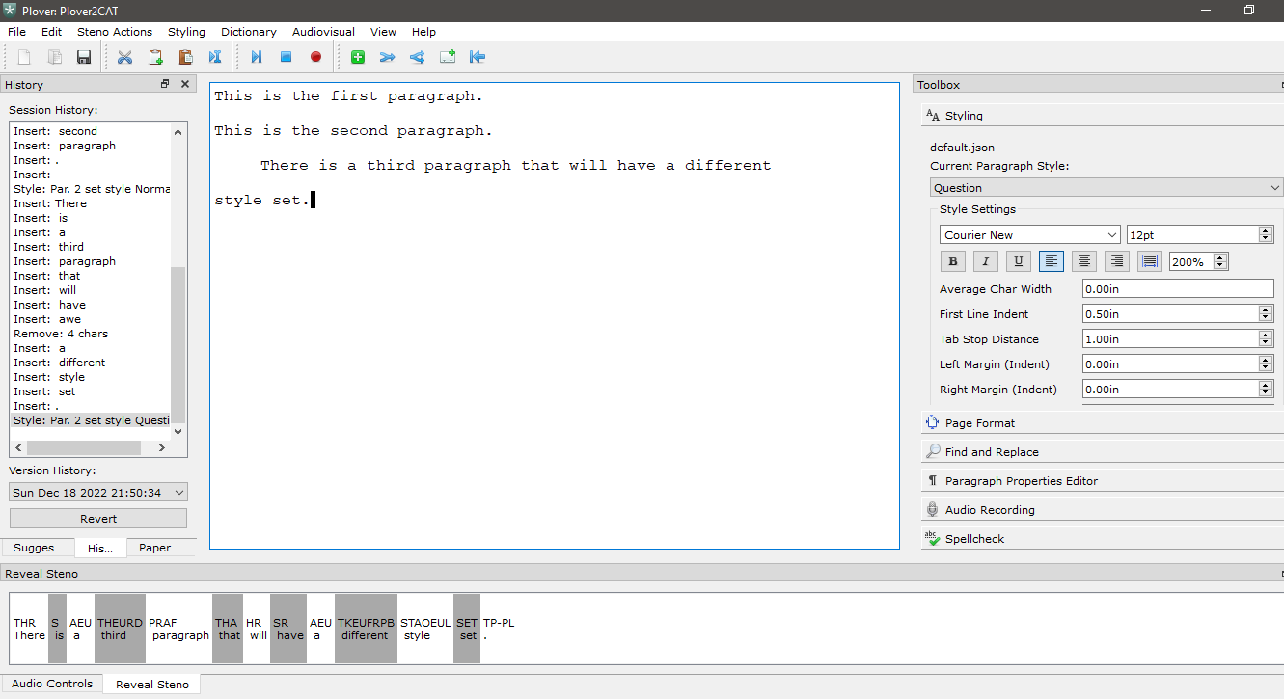Set right text alignment
Viewport: 1284px width, 699px height.
click(x=1117, y=261)
